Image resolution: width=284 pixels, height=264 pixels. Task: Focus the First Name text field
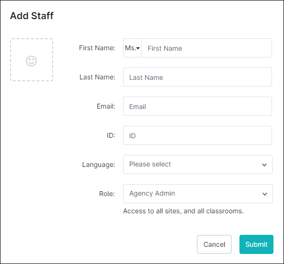point(206,48)
